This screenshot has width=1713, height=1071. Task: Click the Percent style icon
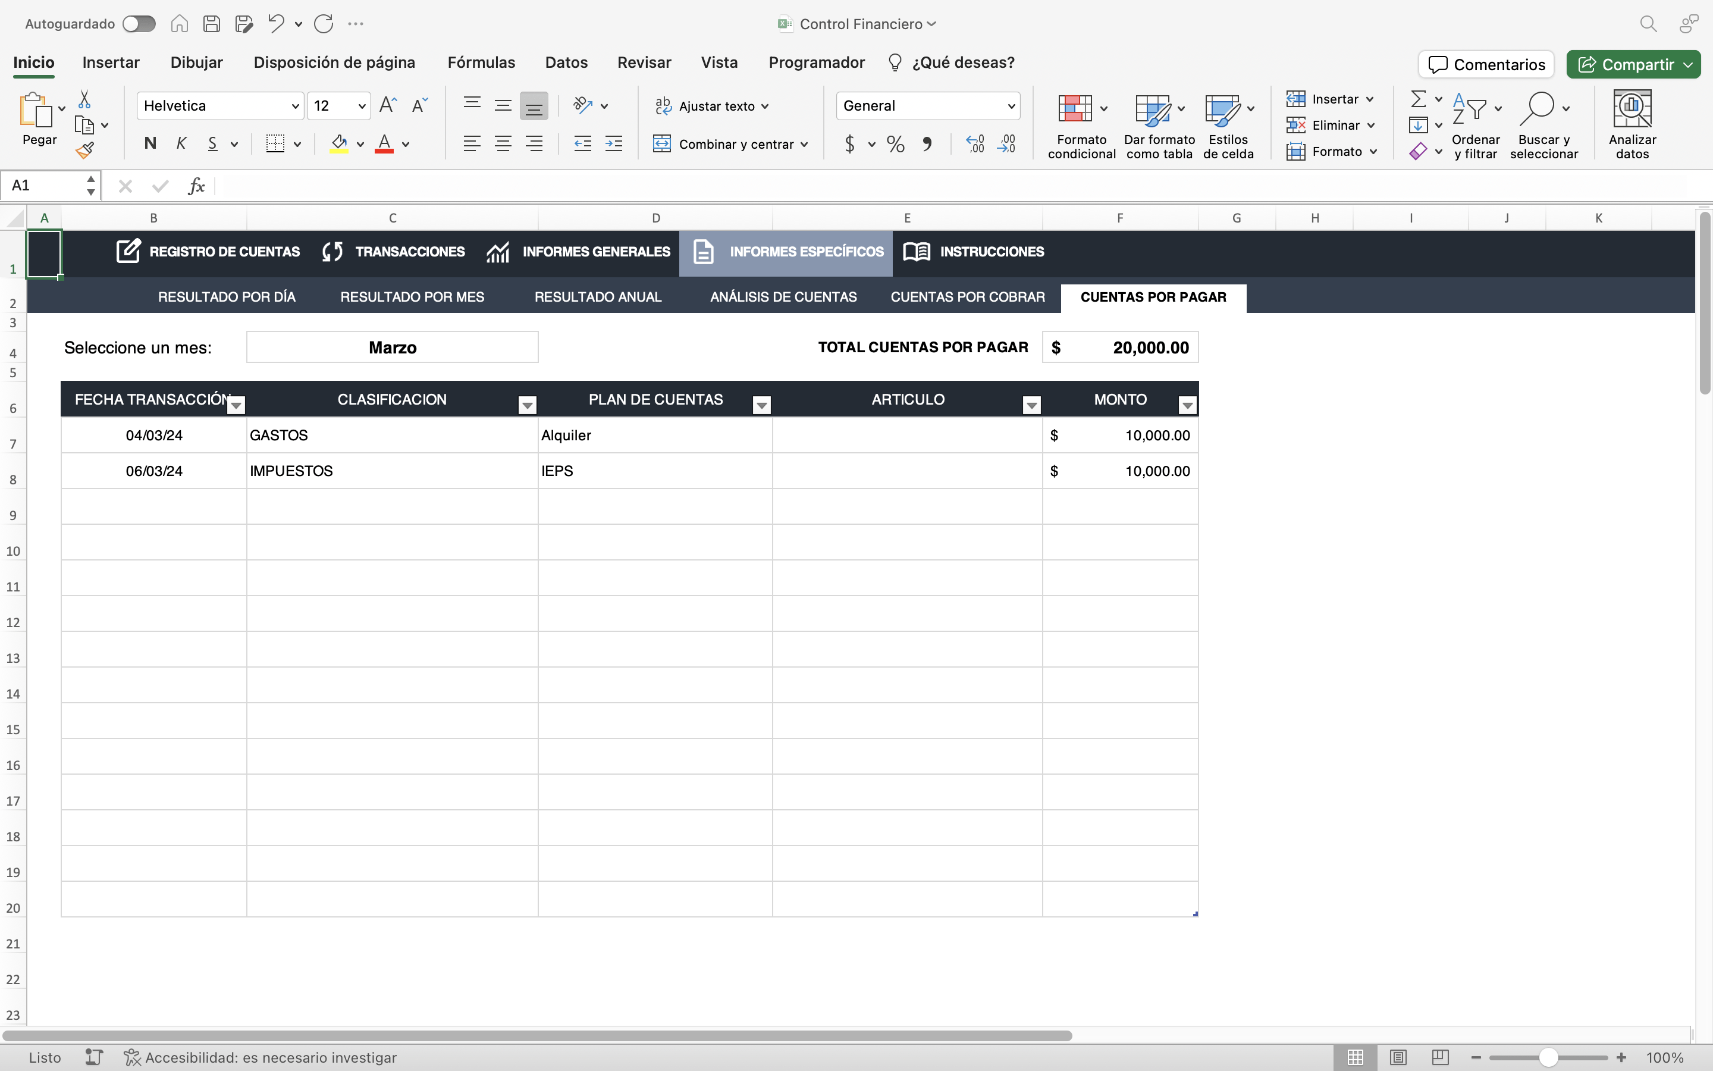point(895,145)
